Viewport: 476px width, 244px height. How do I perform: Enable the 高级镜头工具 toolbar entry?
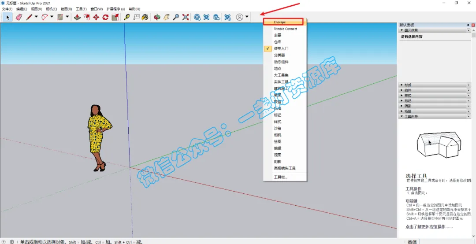coord(285,168)
